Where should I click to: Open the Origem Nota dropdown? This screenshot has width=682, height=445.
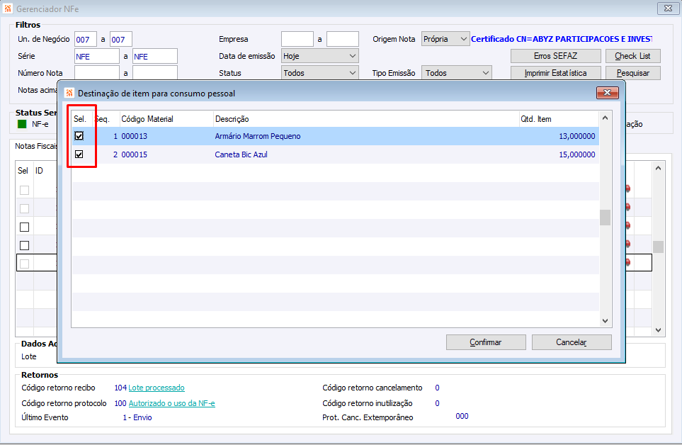[445, 39]
